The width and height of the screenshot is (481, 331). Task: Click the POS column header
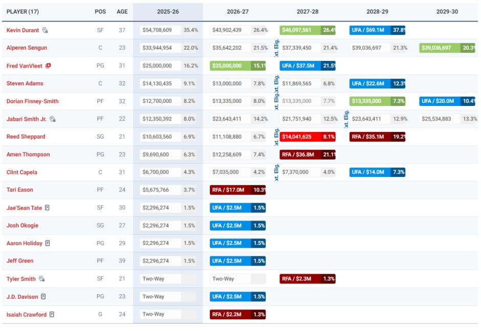click(100, 12)
